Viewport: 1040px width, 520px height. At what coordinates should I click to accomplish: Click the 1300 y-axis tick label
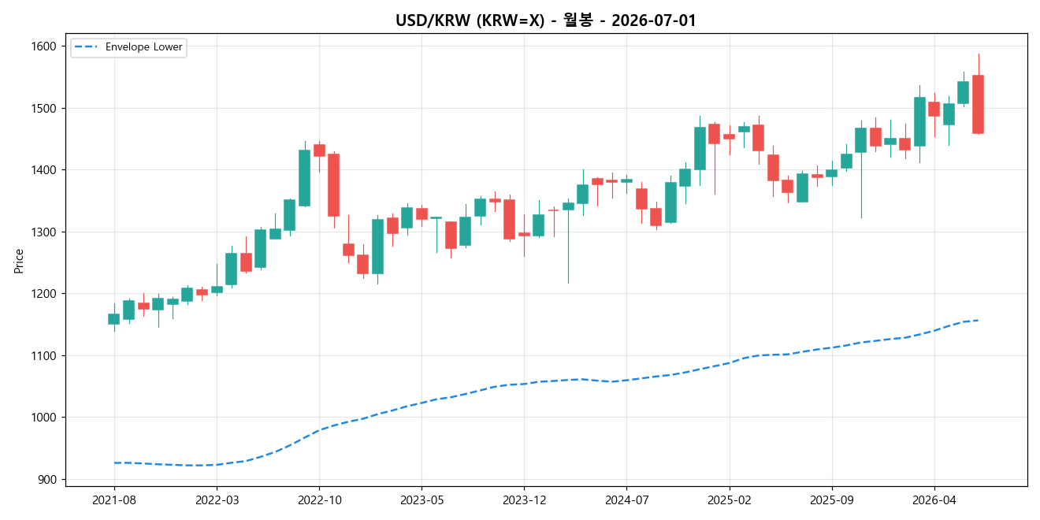pyautogui.click(x=45, y=232)
